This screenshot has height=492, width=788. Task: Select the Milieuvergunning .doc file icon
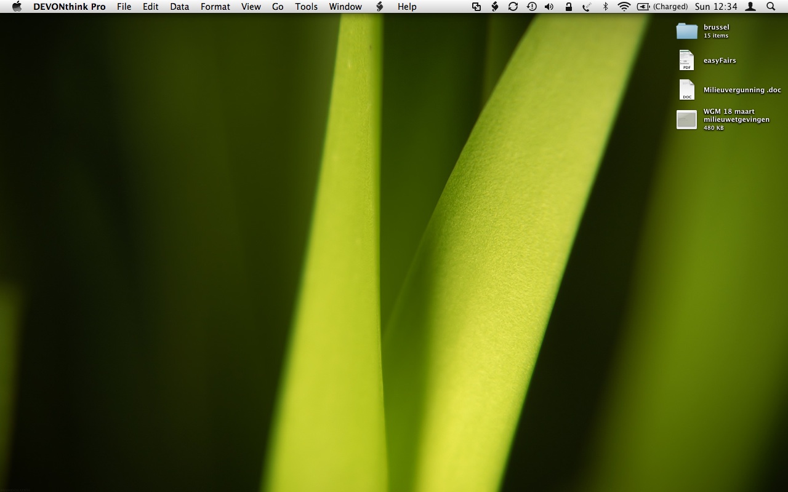[686, 90]
